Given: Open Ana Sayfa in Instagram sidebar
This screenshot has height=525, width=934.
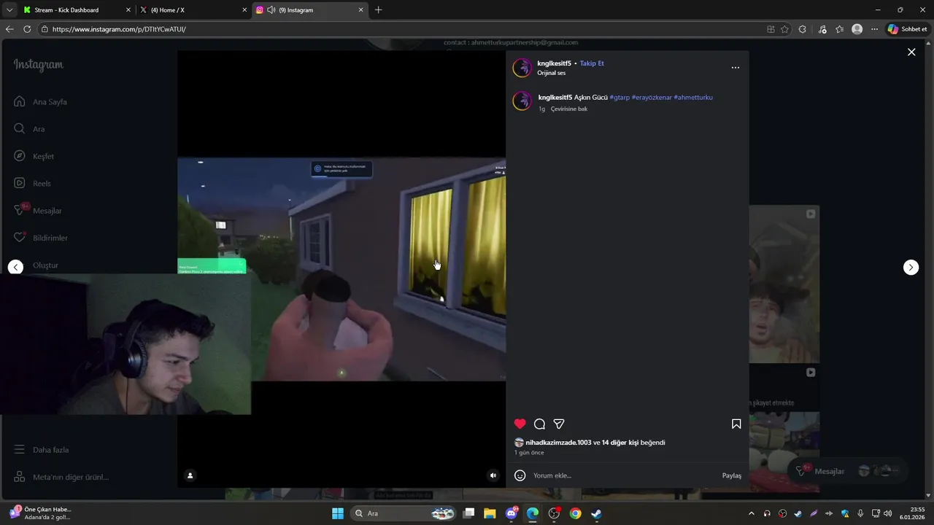Looking at the screenshot, I should coord(41,101).
